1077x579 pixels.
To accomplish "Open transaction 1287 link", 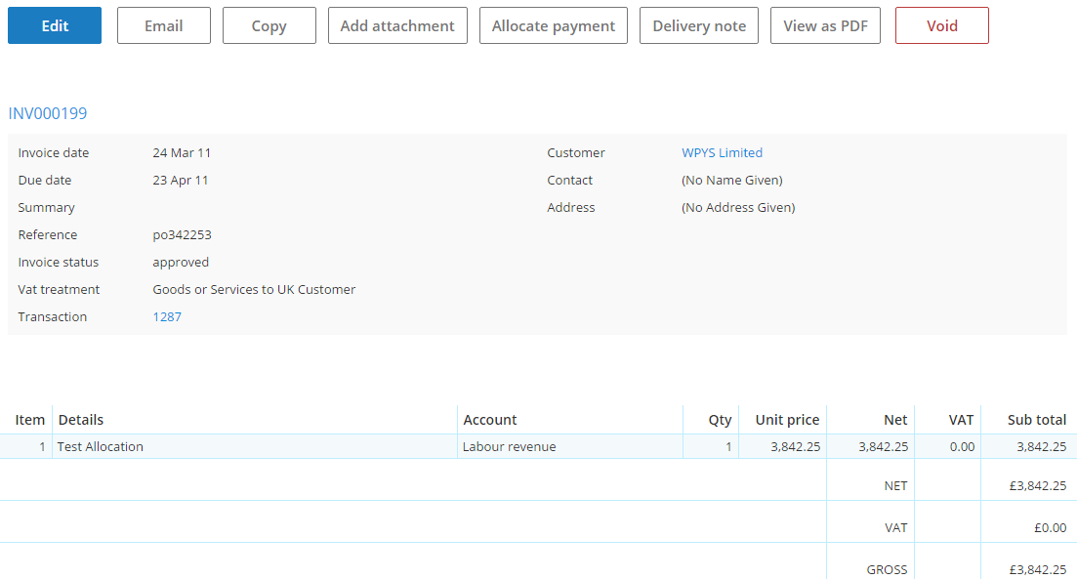I will pyautogui.click(x=167, y=316).
